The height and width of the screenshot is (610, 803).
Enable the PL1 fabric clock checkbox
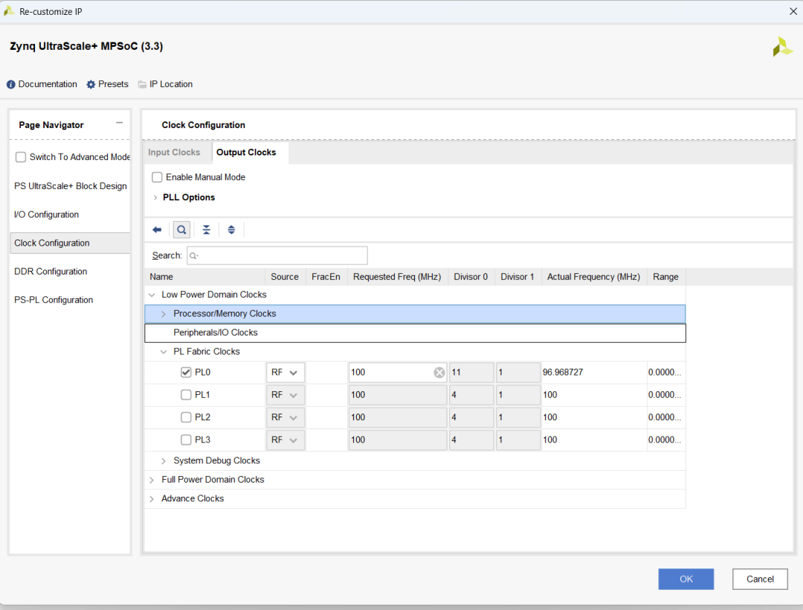pyautogui.click(x=186, y=395)
